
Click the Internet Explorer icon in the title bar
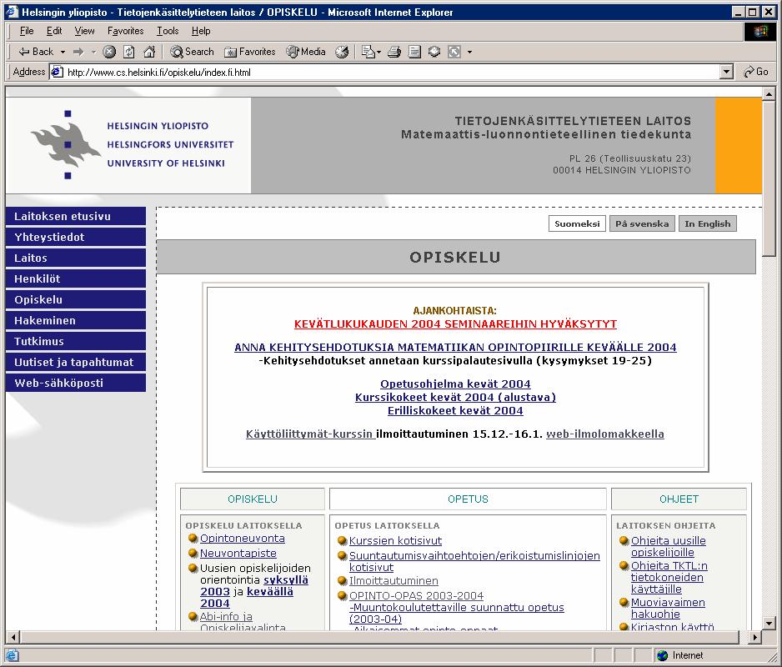point(12,12)
